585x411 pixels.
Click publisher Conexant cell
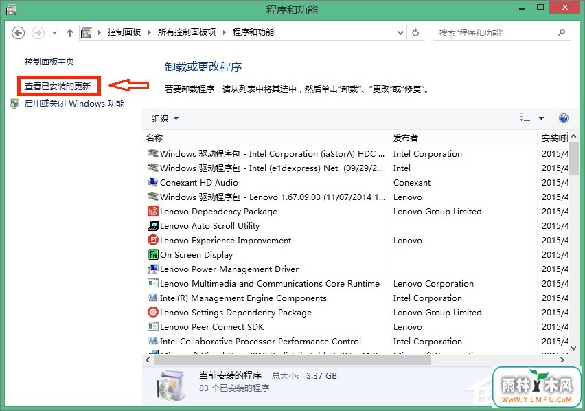click(x=412, y=183)
